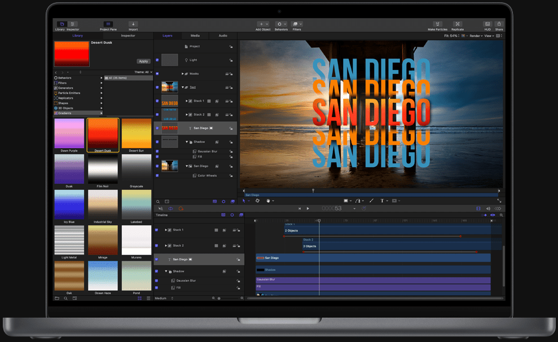The image size is (558, 342).
Task: Click the Import icon in the toolbar
Action: click(x=133, y=24)
